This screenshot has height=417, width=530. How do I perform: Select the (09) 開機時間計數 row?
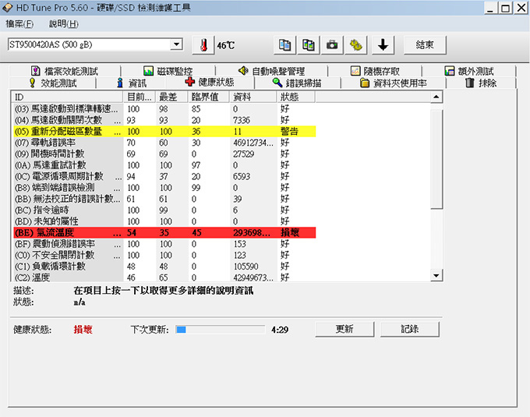164,154
